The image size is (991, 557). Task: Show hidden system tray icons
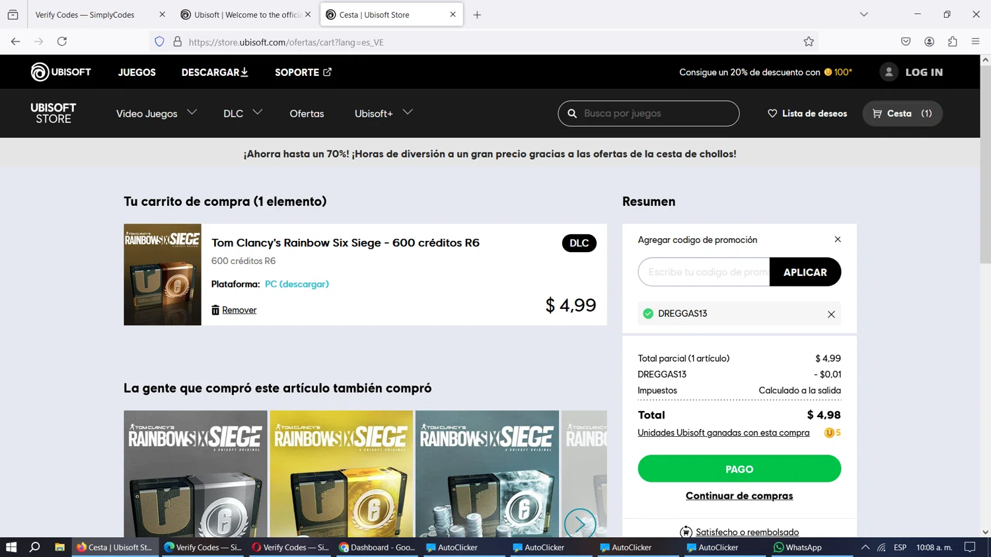[865, 547]
